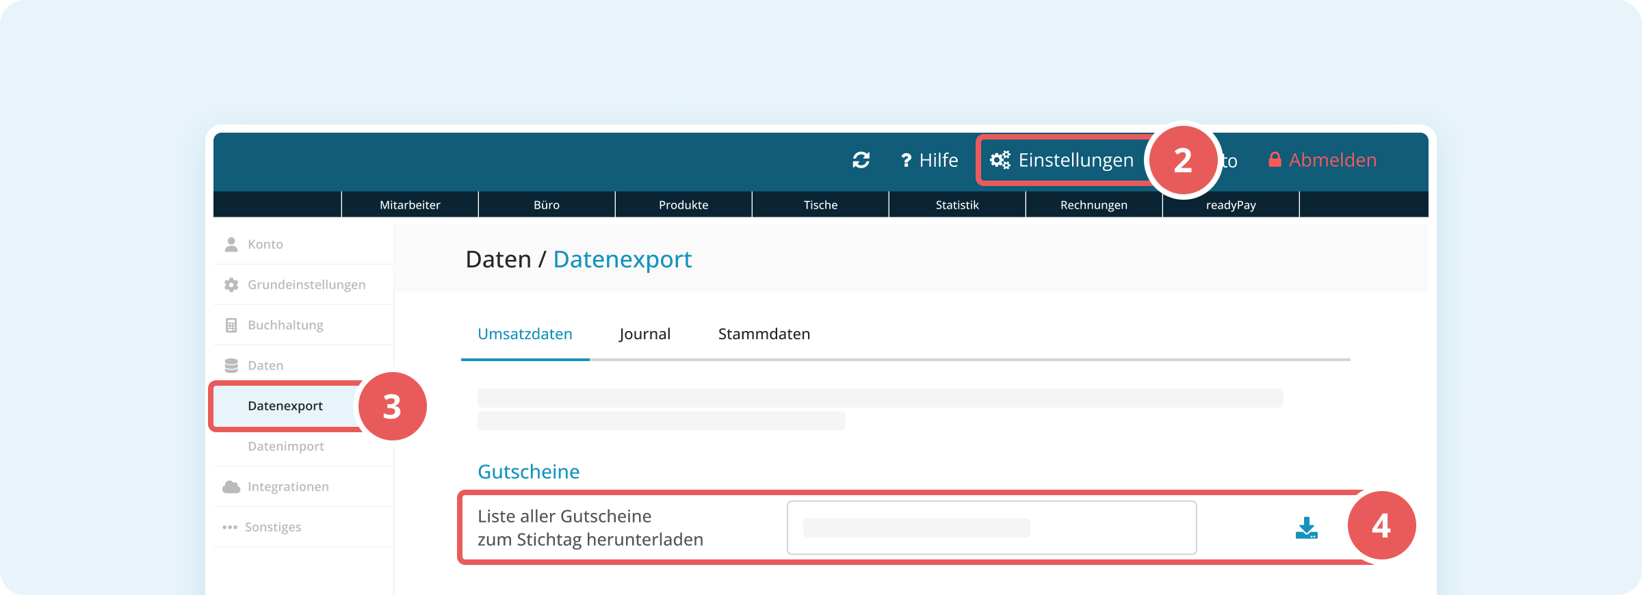Image resolution: width=1642 pixels, height=595 pixels.
Task: Select Sonstiges in the sidebar
Action: [x=304, y=527]
